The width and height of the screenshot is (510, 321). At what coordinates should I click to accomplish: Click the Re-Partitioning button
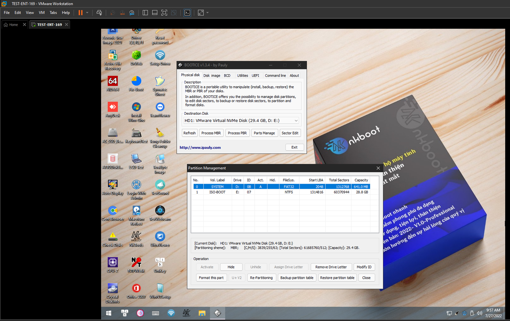point(261,278)
